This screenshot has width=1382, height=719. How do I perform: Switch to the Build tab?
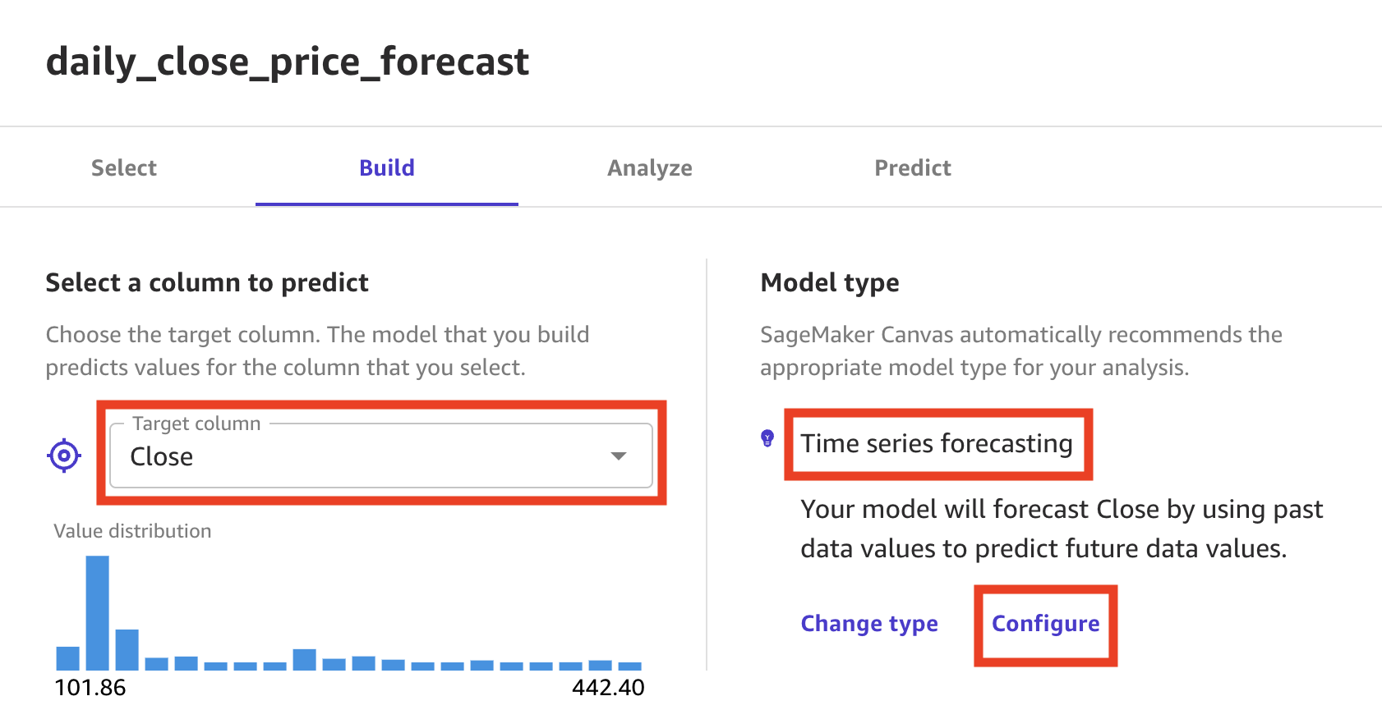coord(387,167)
